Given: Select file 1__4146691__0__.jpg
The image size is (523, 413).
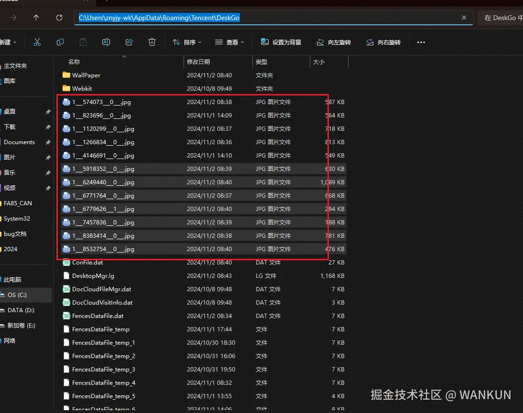Looking at the screenshot, I should (x=204, y=156).
